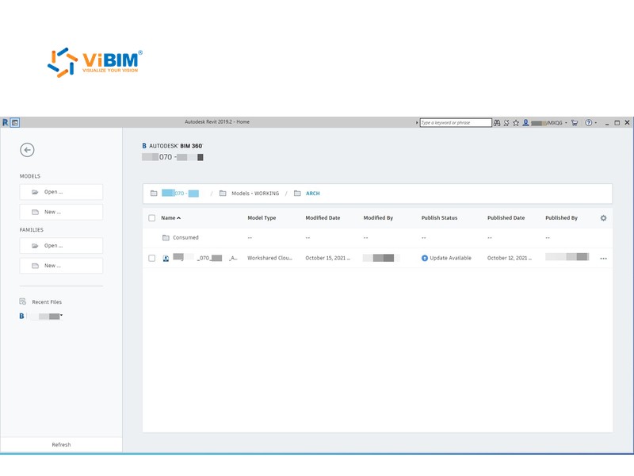
Task: Tick the select-all checkbox in table header
Action: click(151, 217)
